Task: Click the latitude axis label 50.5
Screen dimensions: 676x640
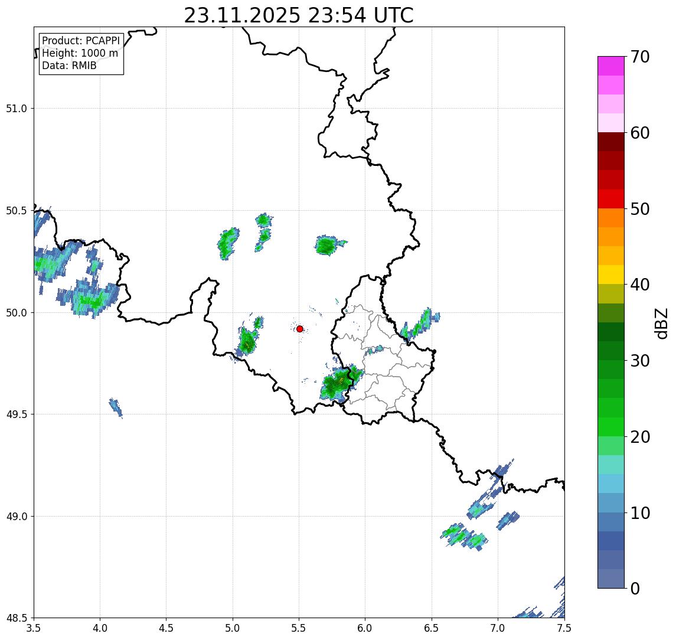Action: point(17,211)
